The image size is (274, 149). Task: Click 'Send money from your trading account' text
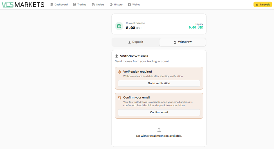coord(142,61)
